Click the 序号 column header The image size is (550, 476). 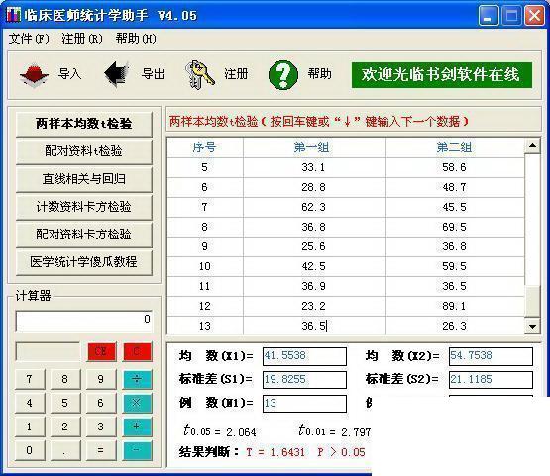point(205,147)
